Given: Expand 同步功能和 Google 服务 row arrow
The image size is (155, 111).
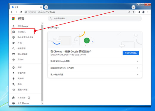Looking at the screenshot, I should [x=138, y=61].
